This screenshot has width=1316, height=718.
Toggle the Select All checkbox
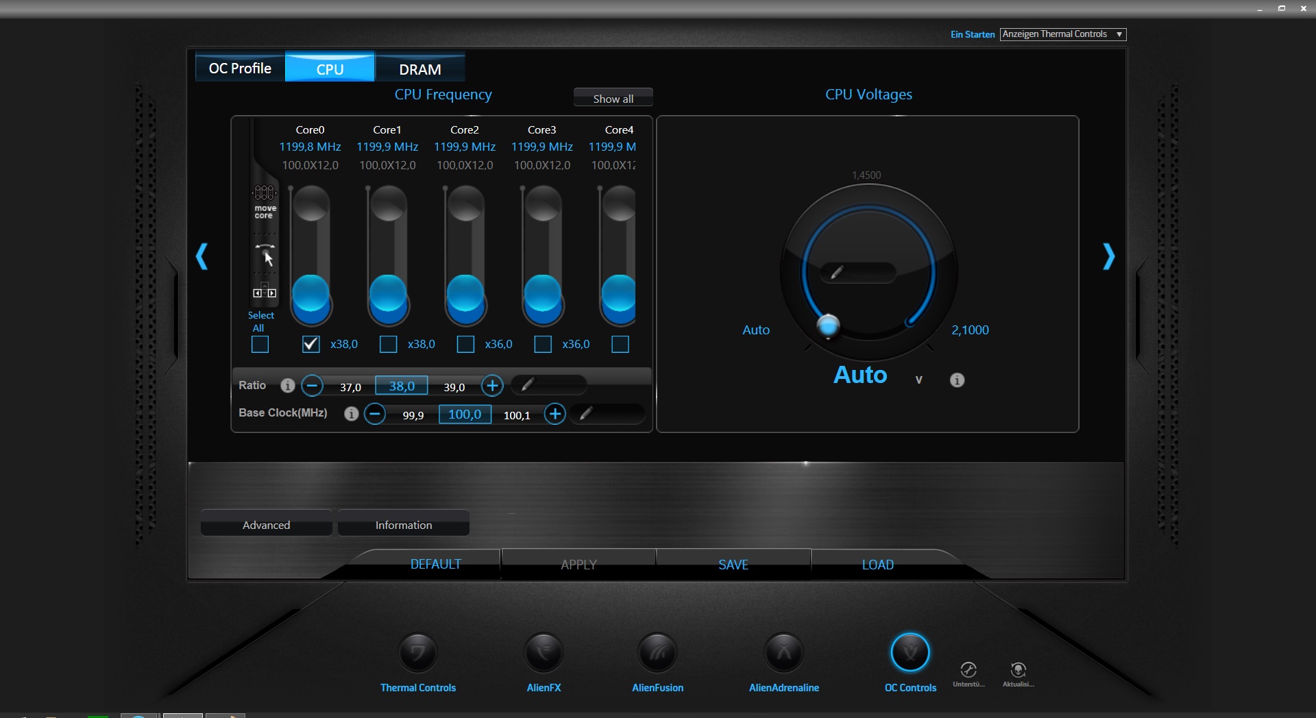(x=260, y=344)
